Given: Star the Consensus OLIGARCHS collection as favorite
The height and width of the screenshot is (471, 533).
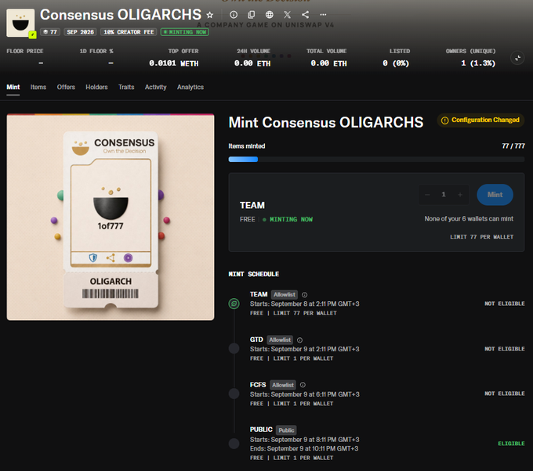Looking at the screenshot, I should pyautogui.click(x=210, y=15).
